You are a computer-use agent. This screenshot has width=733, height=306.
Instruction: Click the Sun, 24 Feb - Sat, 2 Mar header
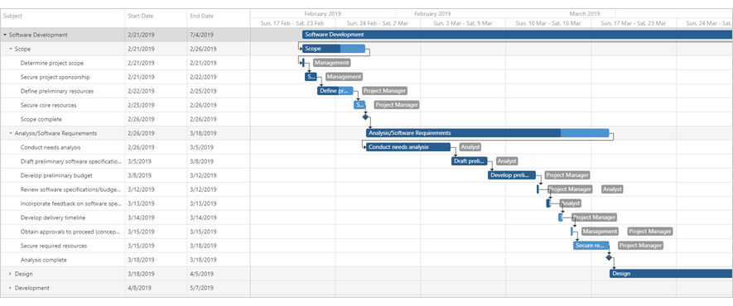[x=377, y=23]
